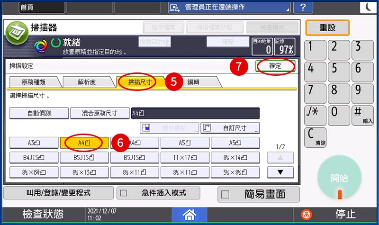Switch to 原稿種類 tab
Screen dimensions: 379x225
click(34, 82)
